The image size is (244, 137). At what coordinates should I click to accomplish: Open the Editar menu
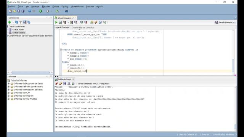pos(20,6)
